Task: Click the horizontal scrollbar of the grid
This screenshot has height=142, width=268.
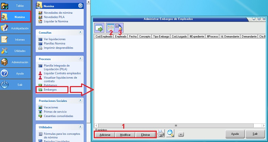Action: point(176,126)
